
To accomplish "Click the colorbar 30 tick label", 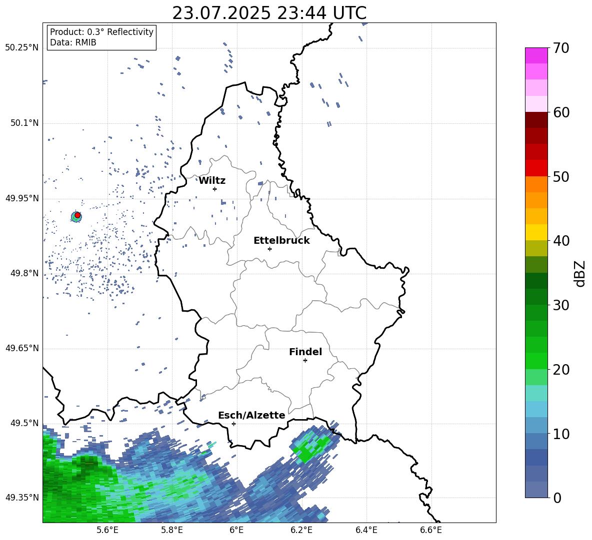I will pyautogui.click(x=561, y=305).
